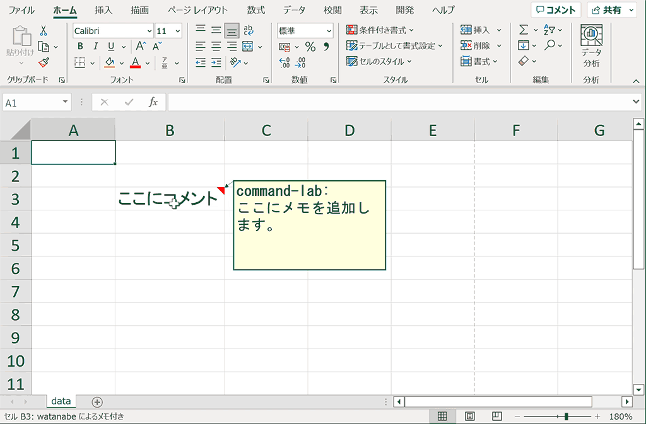The width and height of the screenshot is (646, 424).
Task: Open the データ分析 data analysis tool
Action: point(591,46)
